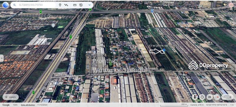The image size is (236, 107).
Task: Select the blue placemark pin on map
Action: (x=164, y=50)
